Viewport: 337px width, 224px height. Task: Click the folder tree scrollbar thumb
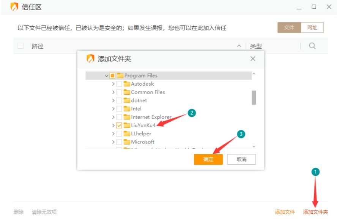pyautogui.click(x=254, y=98)
